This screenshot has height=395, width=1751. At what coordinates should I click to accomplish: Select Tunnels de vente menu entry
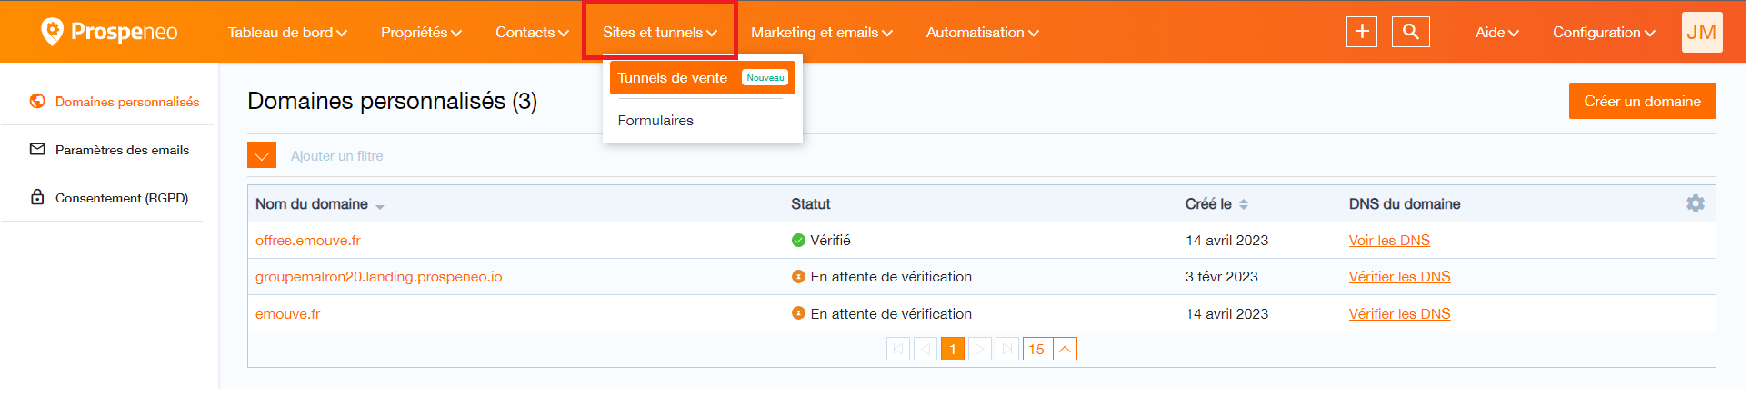click(x=703, y=78)
